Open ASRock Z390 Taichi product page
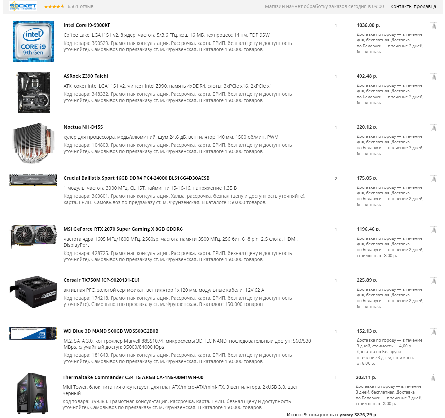Image resolution: width=445 pixels, height=418 pixels. (86, 76)
